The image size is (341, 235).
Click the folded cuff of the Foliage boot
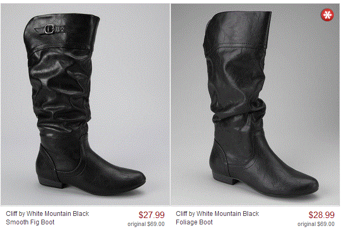point(237,29)
